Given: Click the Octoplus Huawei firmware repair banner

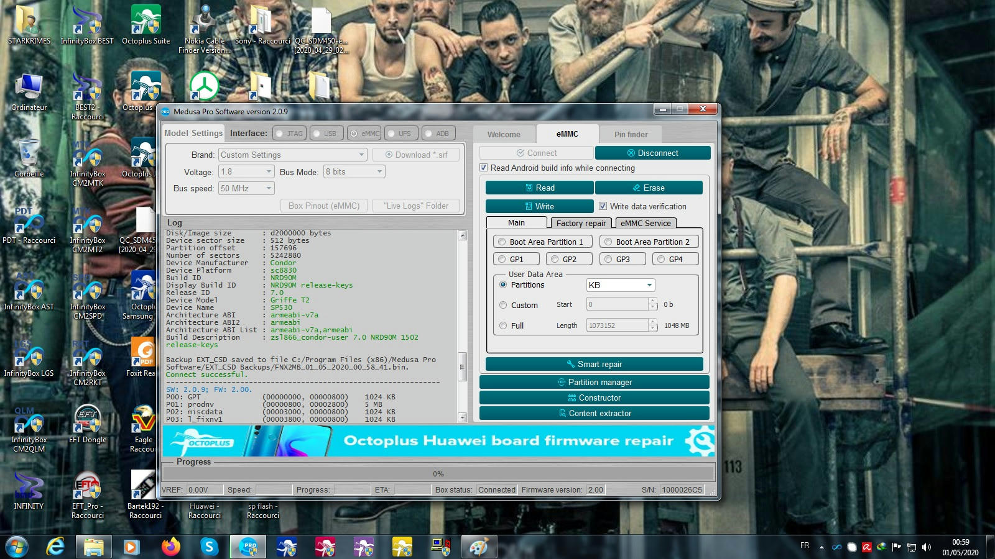Looking at the screenshot, I should coord(438,441).
